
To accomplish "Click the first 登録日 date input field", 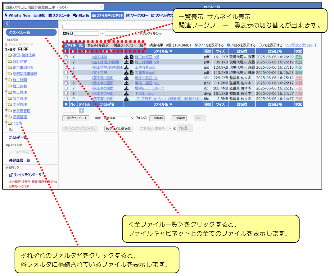I will (x=86, y=33).
